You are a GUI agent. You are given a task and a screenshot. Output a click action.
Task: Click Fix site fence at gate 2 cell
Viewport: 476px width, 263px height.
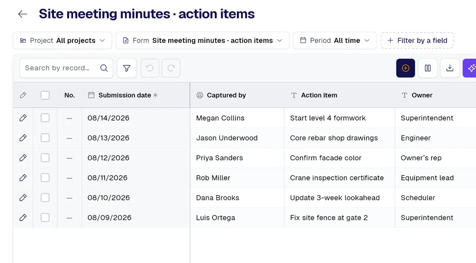[x=340, y=217]
